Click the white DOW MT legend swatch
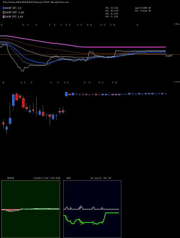The width and height of the screenshot is (180, 238). [x=4, y=12]
